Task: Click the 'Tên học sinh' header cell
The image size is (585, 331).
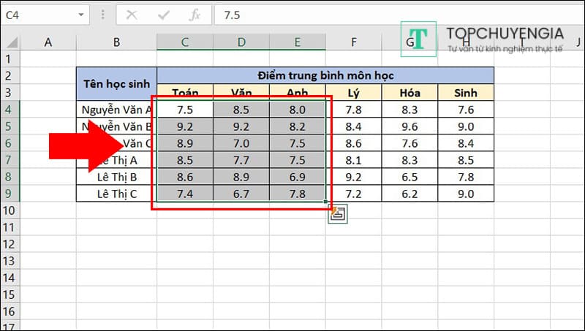Action: coord(116,84)
